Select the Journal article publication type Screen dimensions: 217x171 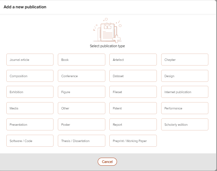pos(30,60)
